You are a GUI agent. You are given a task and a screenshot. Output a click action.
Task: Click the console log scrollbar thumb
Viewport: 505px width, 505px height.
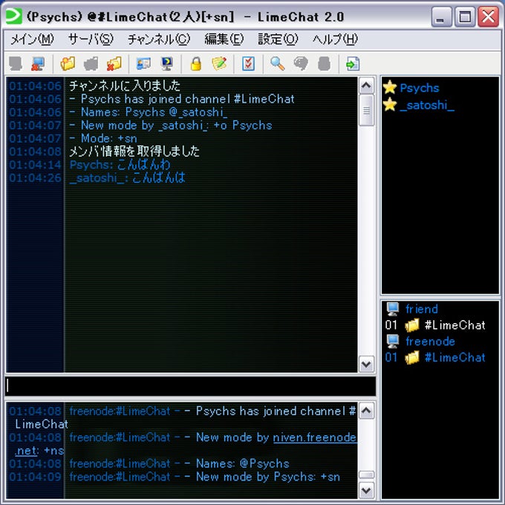(x=366, y=475)
